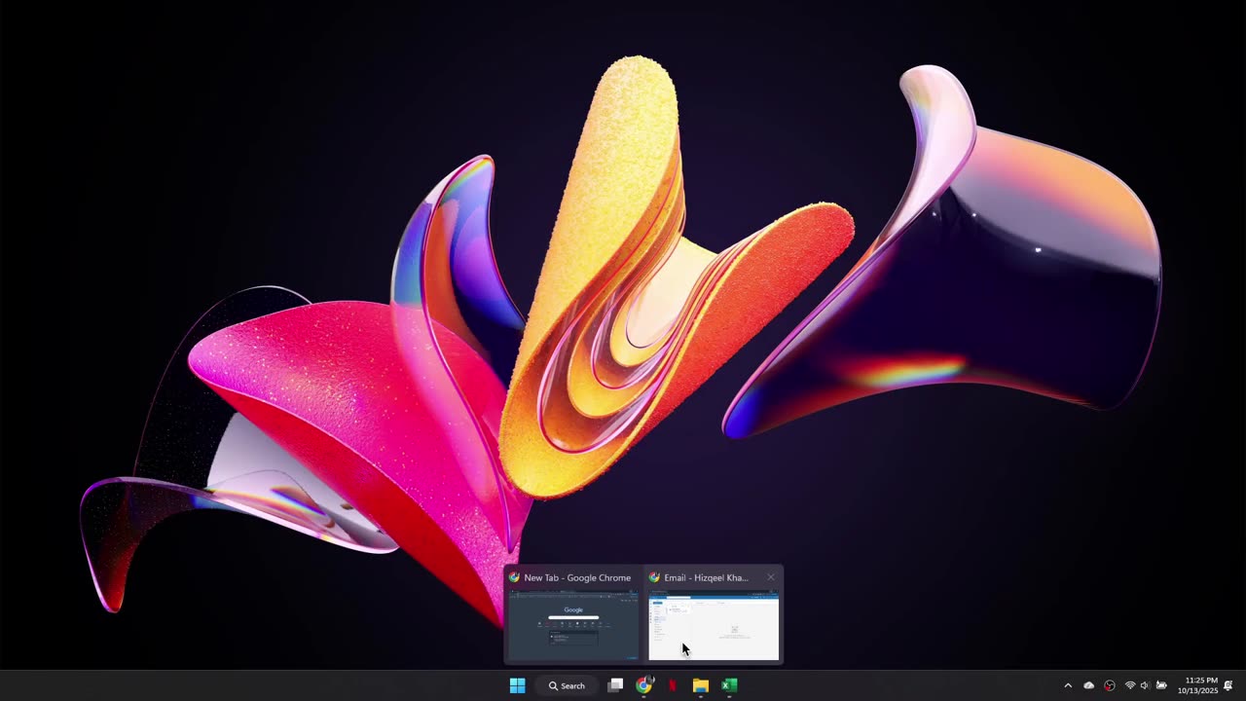
Task: Open the notification bell in the tray
Action: pyautogui.click(x=1228, y=685)
